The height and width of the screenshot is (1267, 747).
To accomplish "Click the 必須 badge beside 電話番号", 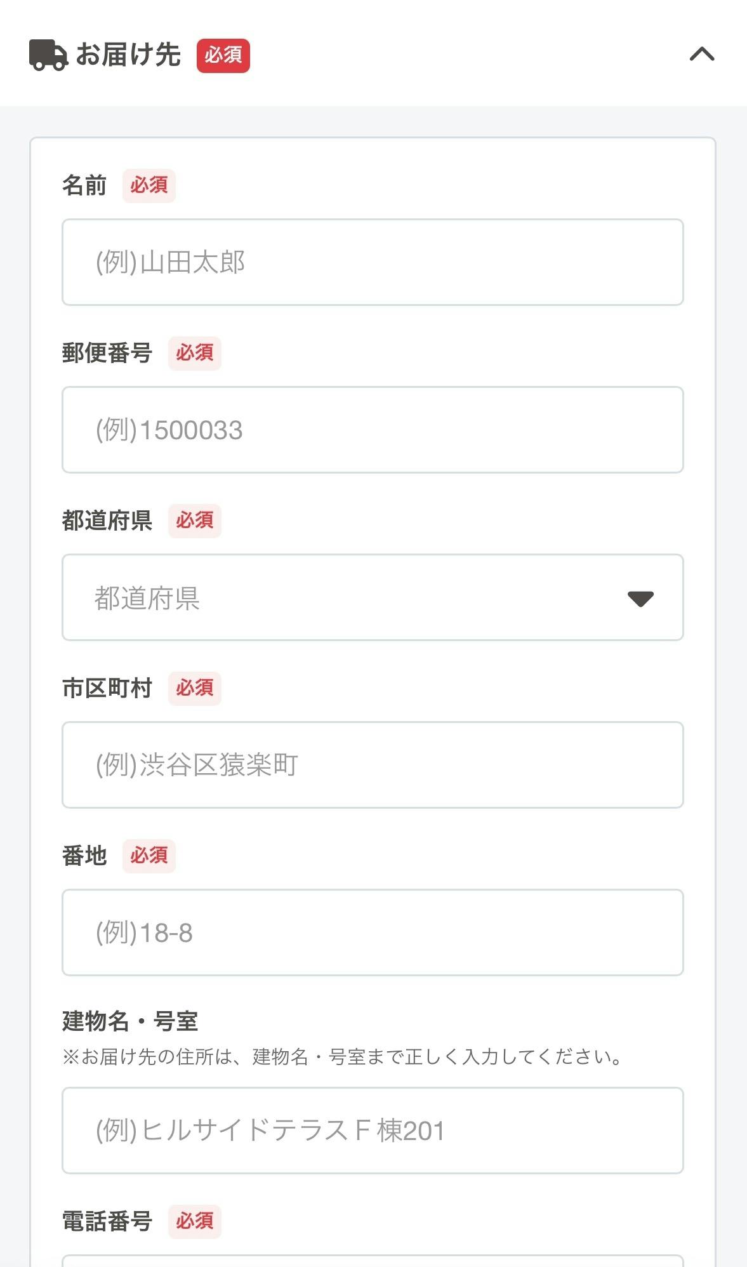I will point(195,1222).
